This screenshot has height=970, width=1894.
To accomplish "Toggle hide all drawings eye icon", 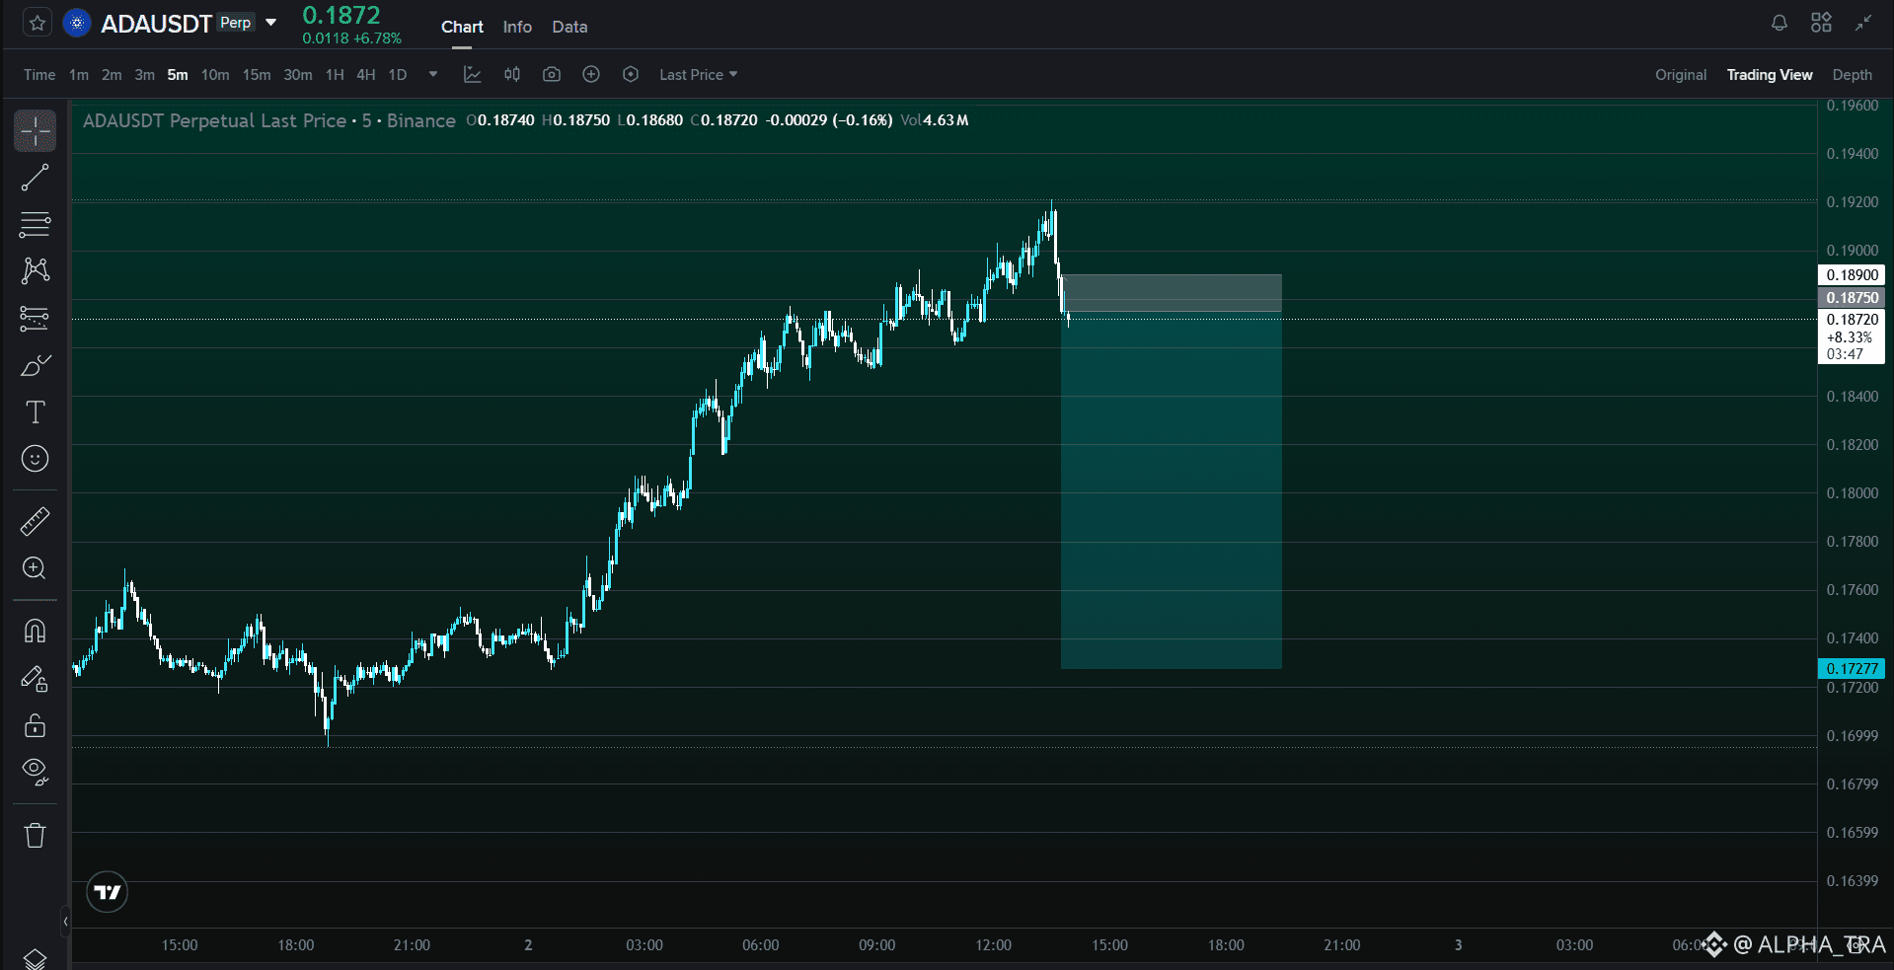I will (x=36, y=772).
